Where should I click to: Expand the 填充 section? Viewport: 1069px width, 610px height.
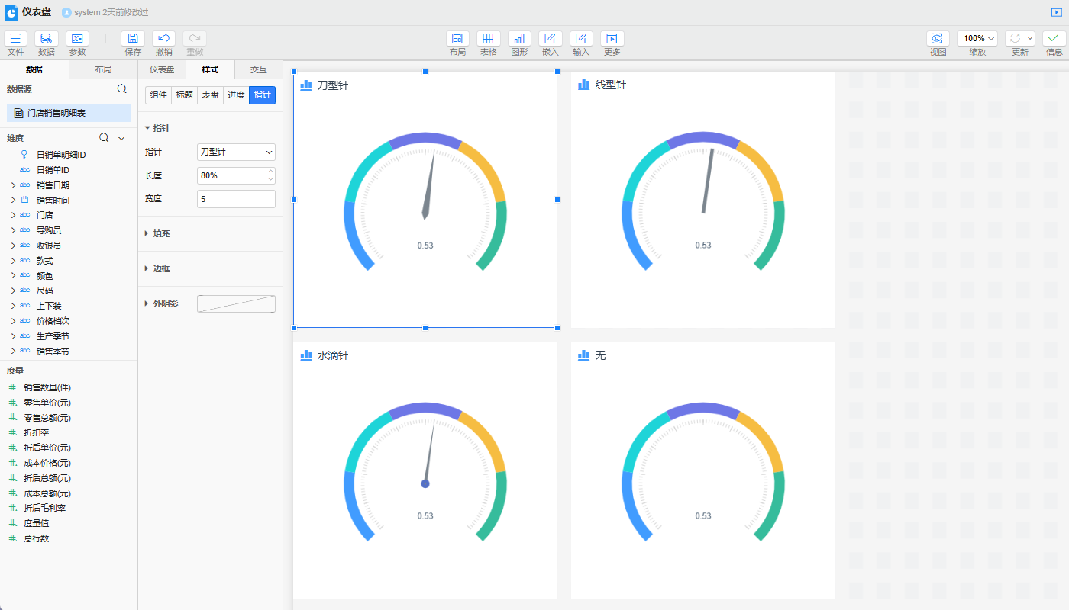[161, 233]
